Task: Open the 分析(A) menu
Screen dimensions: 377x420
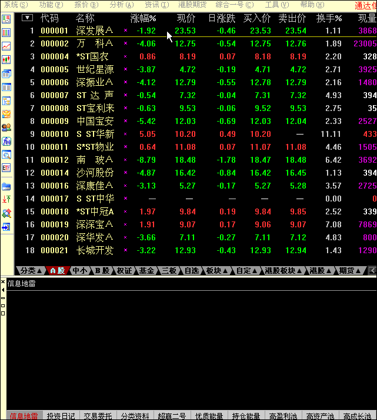Action: tap(122, 5)
